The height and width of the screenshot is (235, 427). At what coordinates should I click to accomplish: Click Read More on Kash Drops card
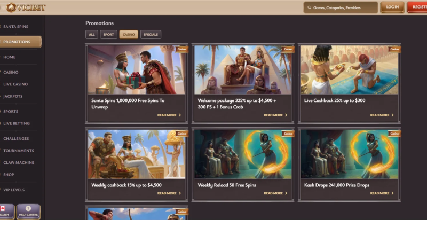pyautogui.click(x=382, y=193)
